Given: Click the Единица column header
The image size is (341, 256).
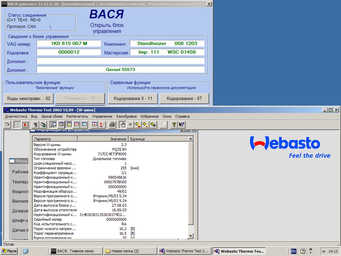Looking at the screenshot, I should (158, 139).
